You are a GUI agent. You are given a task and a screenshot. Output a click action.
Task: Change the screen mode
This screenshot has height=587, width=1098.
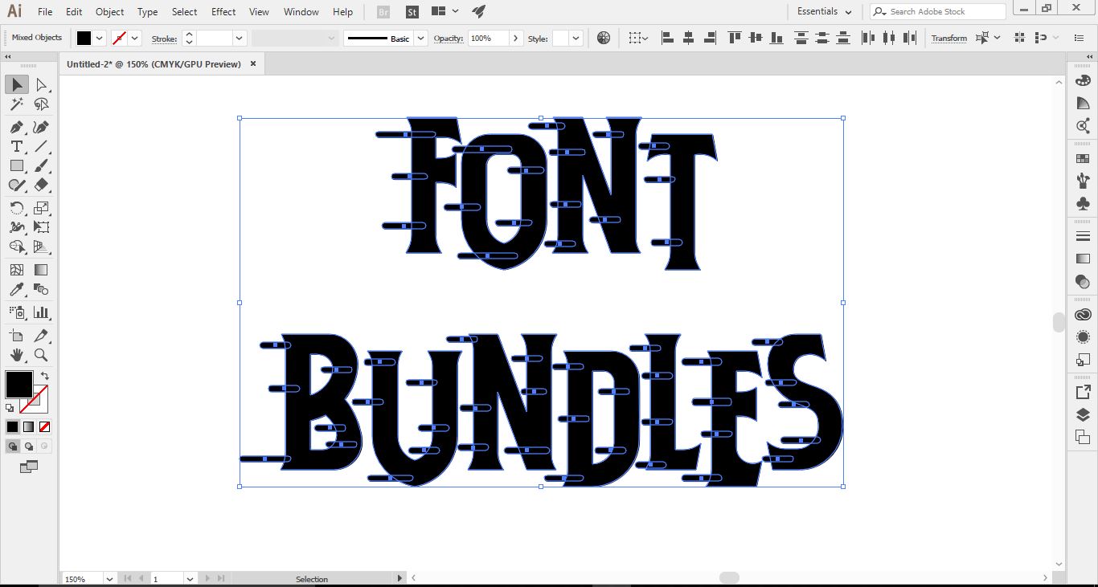pyautogui.click(x=29, y=467)
